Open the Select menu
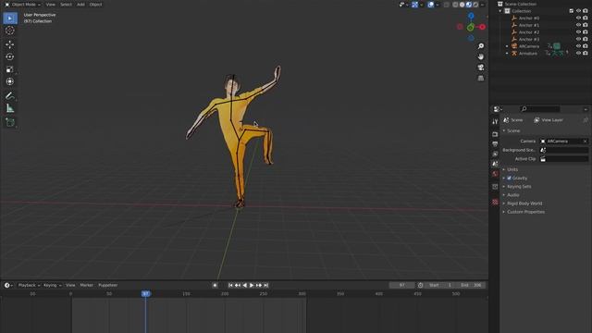This screenshot has height=333, width=592. tap(66, 5)
